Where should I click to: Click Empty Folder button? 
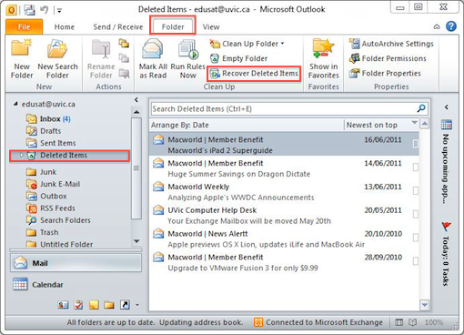pyautogui.click(x=238, y=58)
